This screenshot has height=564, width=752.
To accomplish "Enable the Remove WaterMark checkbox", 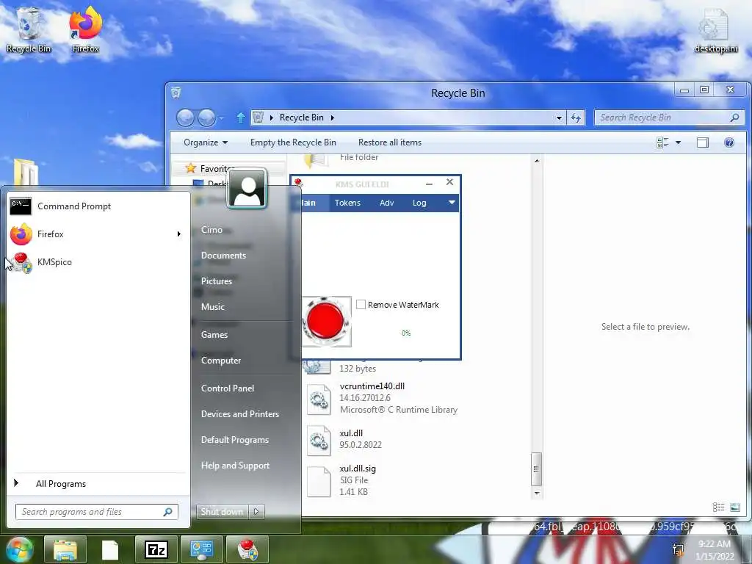I will [361, 305].
